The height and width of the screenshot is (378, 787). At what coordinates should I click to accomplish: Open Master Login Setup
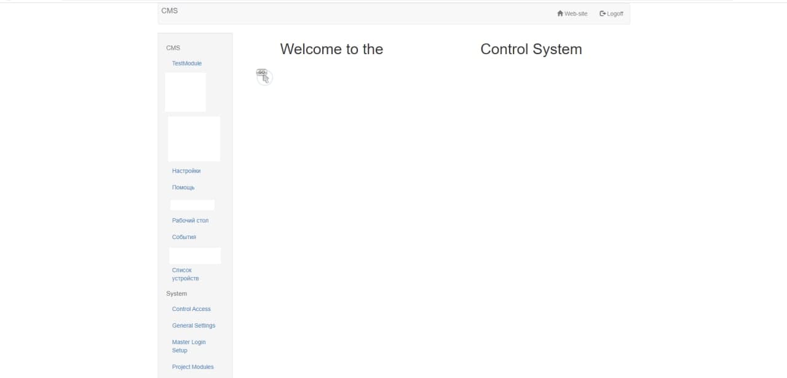189,346
